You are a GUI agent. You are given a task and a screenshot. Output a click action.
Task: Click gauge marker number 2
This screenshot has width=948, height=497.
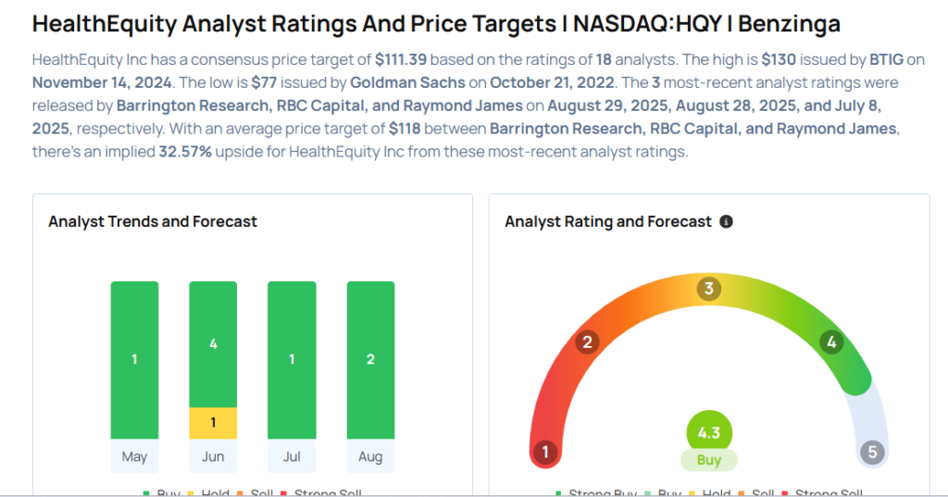586,343
